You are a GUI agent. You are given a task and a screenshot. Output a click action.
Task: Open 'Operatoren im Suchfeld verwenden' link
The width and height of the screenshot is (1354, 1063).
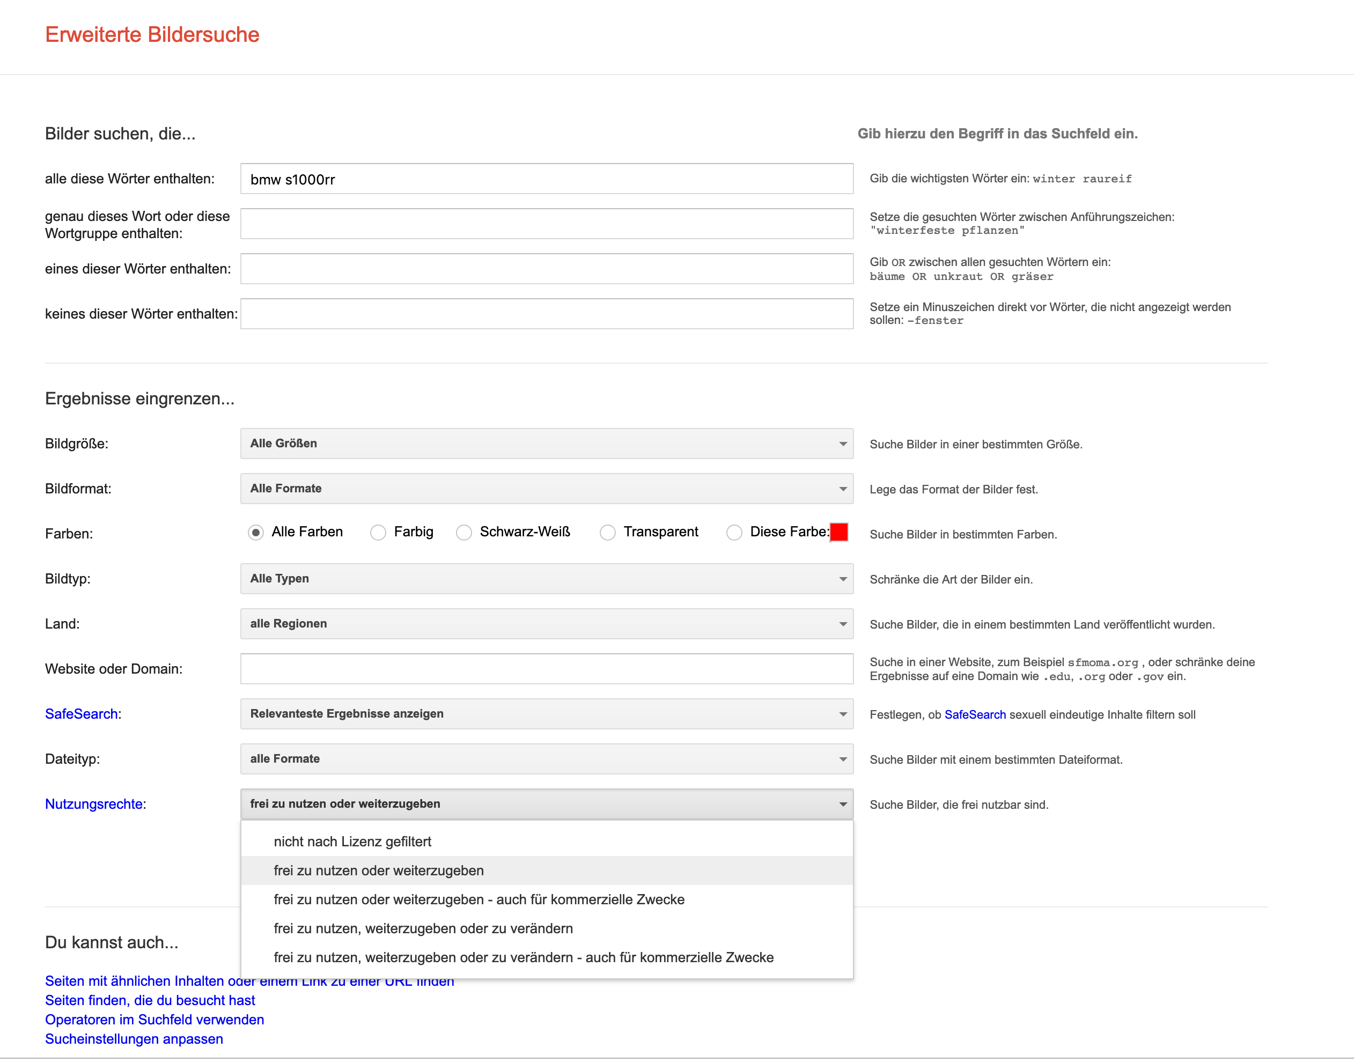(154, 1020)
